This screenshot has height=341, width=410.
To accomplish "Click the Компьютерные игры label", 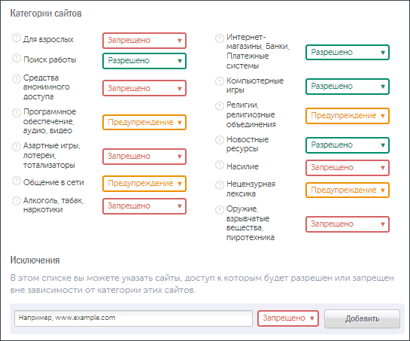I will pyautogui.click(x=255, y=85).
